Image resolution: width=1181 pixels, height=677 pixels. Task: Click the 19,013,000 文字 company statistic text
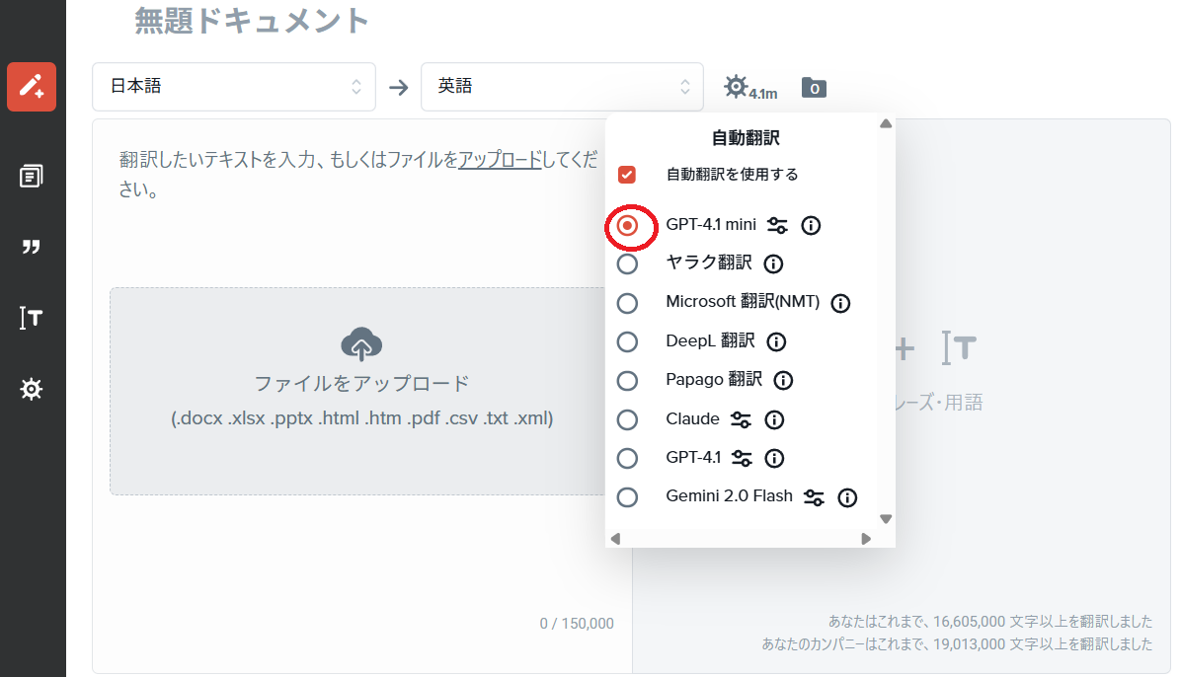[x=957, y=643]
